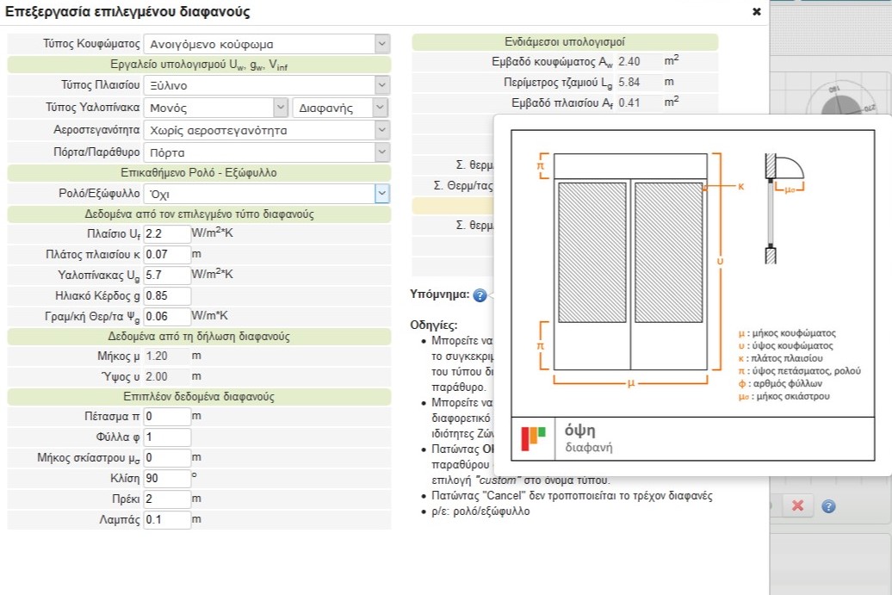Click the window elevation diagram in legend popup
Viewport: 892px width, 595px height.
coord(630,263)
